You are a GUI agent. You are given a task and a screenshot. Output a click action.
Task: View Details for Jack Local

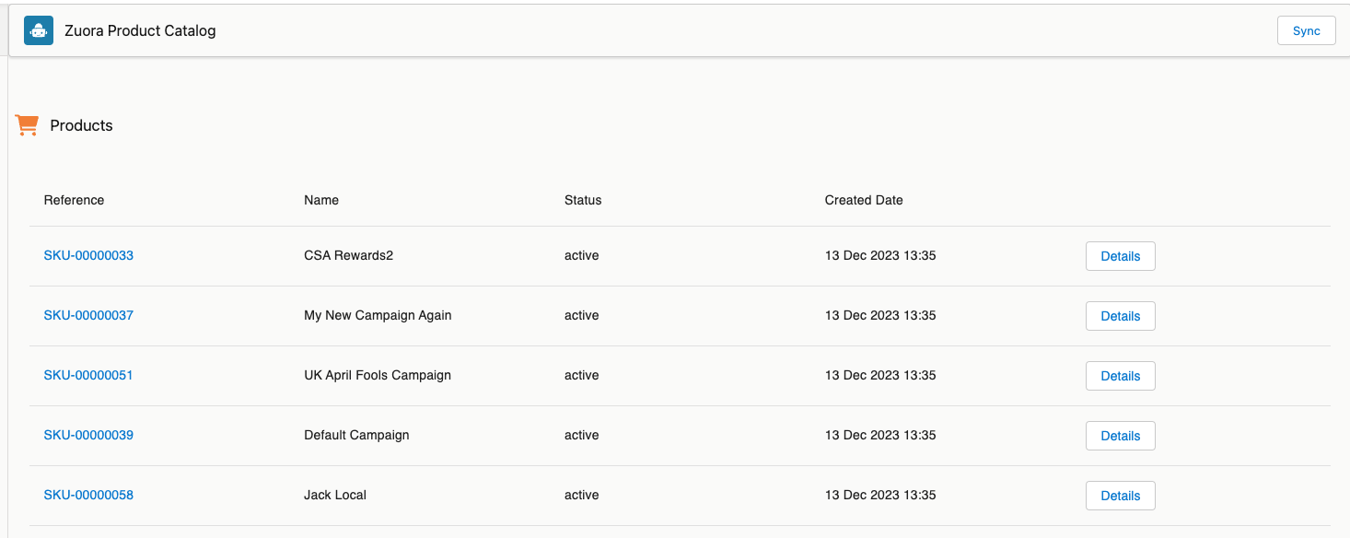tap(1120, 495)
